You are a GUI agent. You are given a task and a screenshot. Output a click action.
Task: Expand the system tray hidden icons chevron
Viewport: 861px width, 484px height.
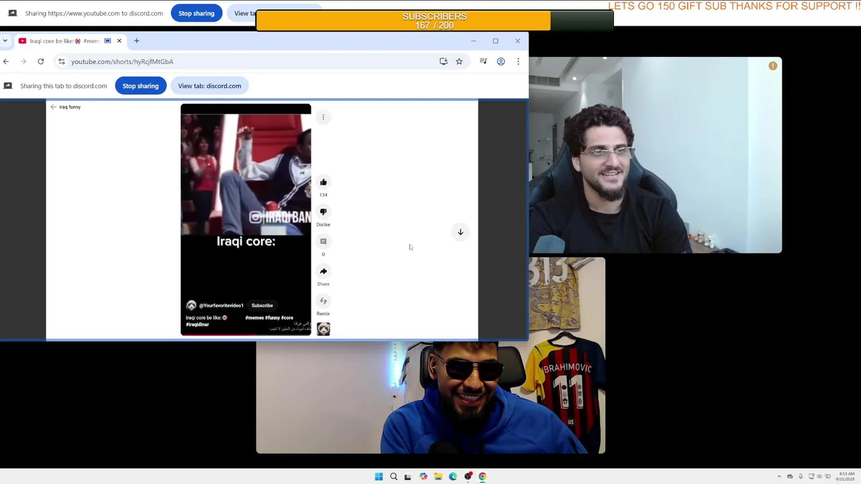[x=779, y=477]
